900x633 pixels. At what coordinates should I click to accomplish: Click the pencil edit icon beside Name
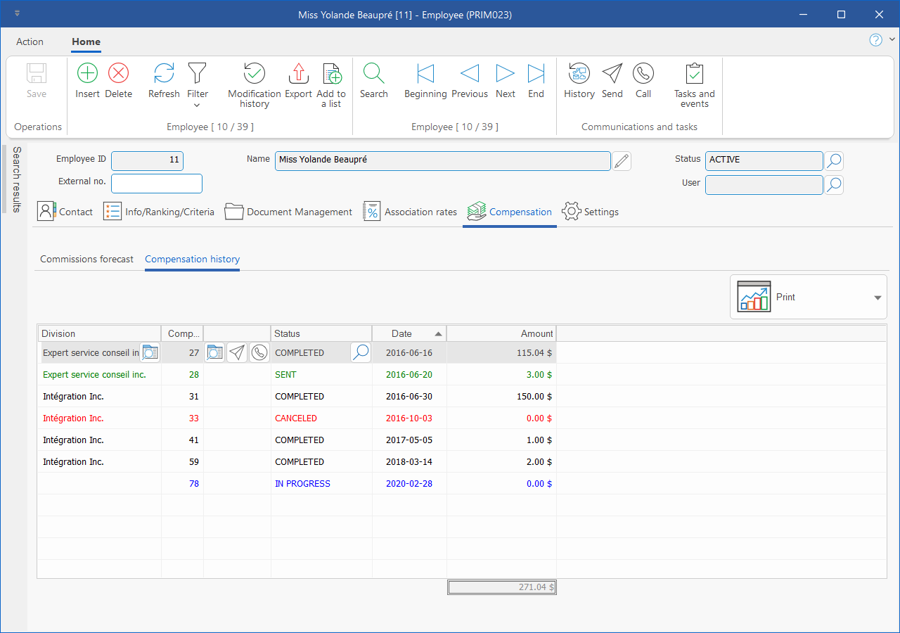coord(621,161)
